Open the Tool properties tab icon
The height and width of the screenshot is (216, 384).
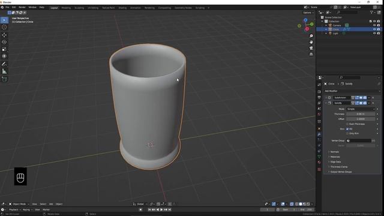319,85
